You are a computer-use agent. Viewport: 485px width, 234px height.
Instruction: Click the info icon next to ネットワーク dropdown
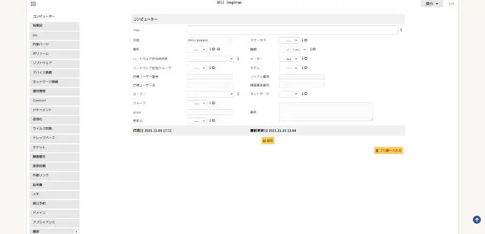[x=303, y=94]
